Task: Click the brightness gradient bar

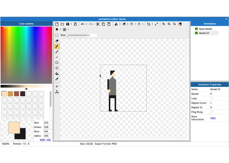Action: [26, 86]
